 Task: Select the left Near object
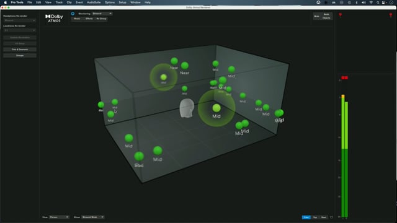pyautogui.click(x=174, y=61)
